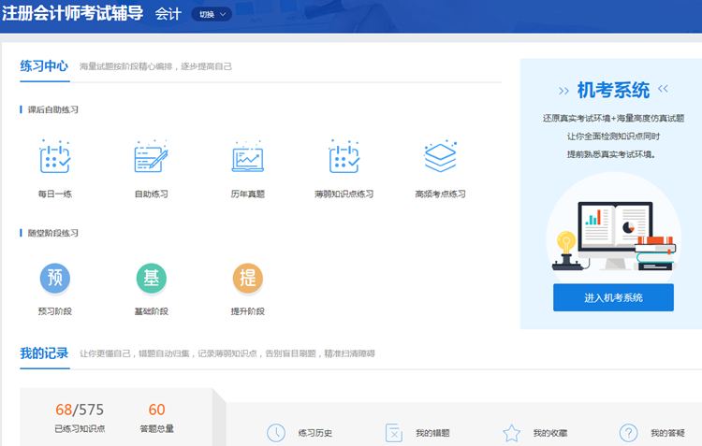Select the 基 basic stage circle icon
The image size is (702, 446).
click(152, 279)
